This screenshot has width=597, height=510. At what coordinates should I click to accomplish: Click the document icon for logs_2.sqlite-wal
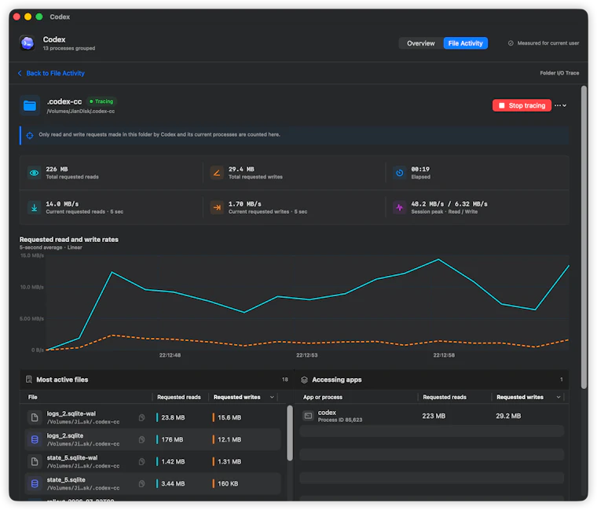coord(35,417)
